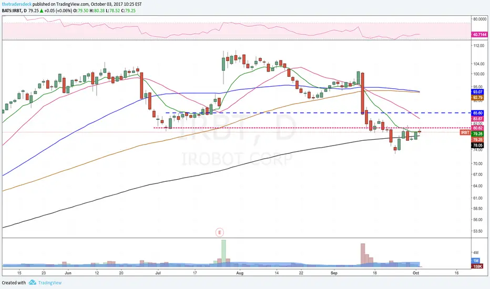Click the TradingView cloud logo icon

click(33, 283)
